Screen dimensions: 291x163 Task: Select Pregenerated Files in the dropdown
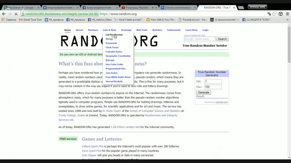click(115, 68)
